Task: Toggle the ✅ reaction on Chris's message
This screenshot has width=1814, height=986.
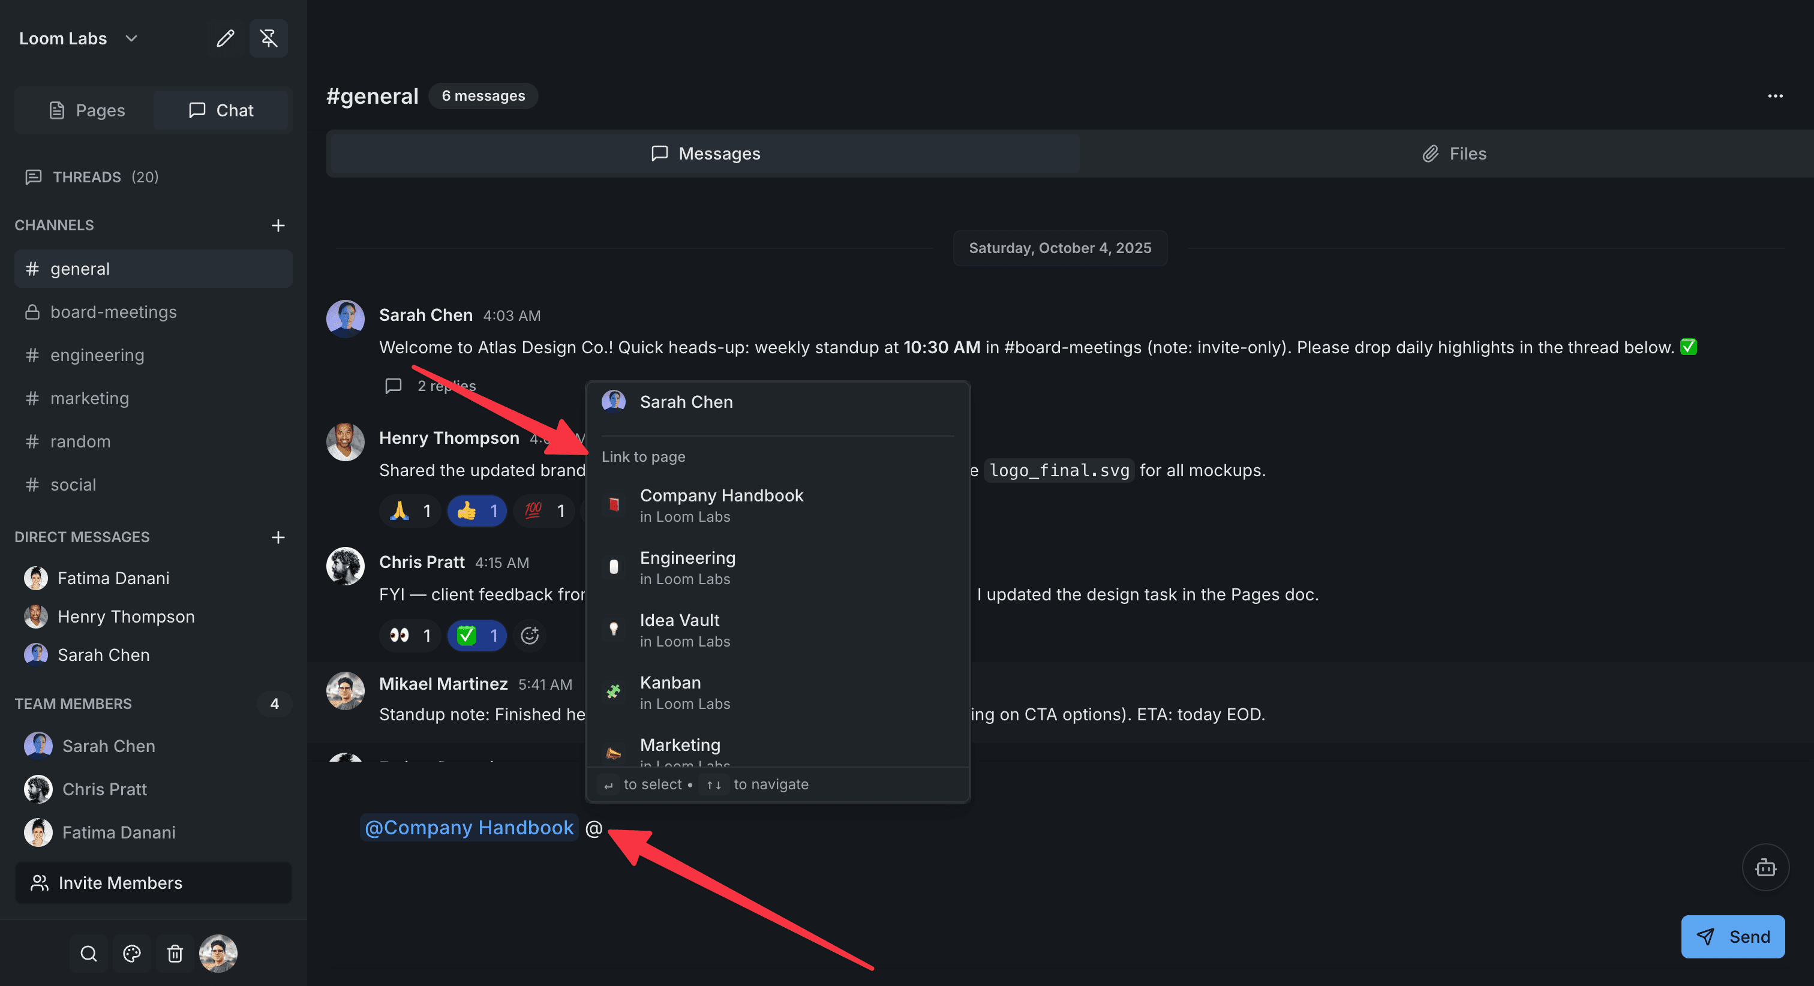Action: click(477, 635)
